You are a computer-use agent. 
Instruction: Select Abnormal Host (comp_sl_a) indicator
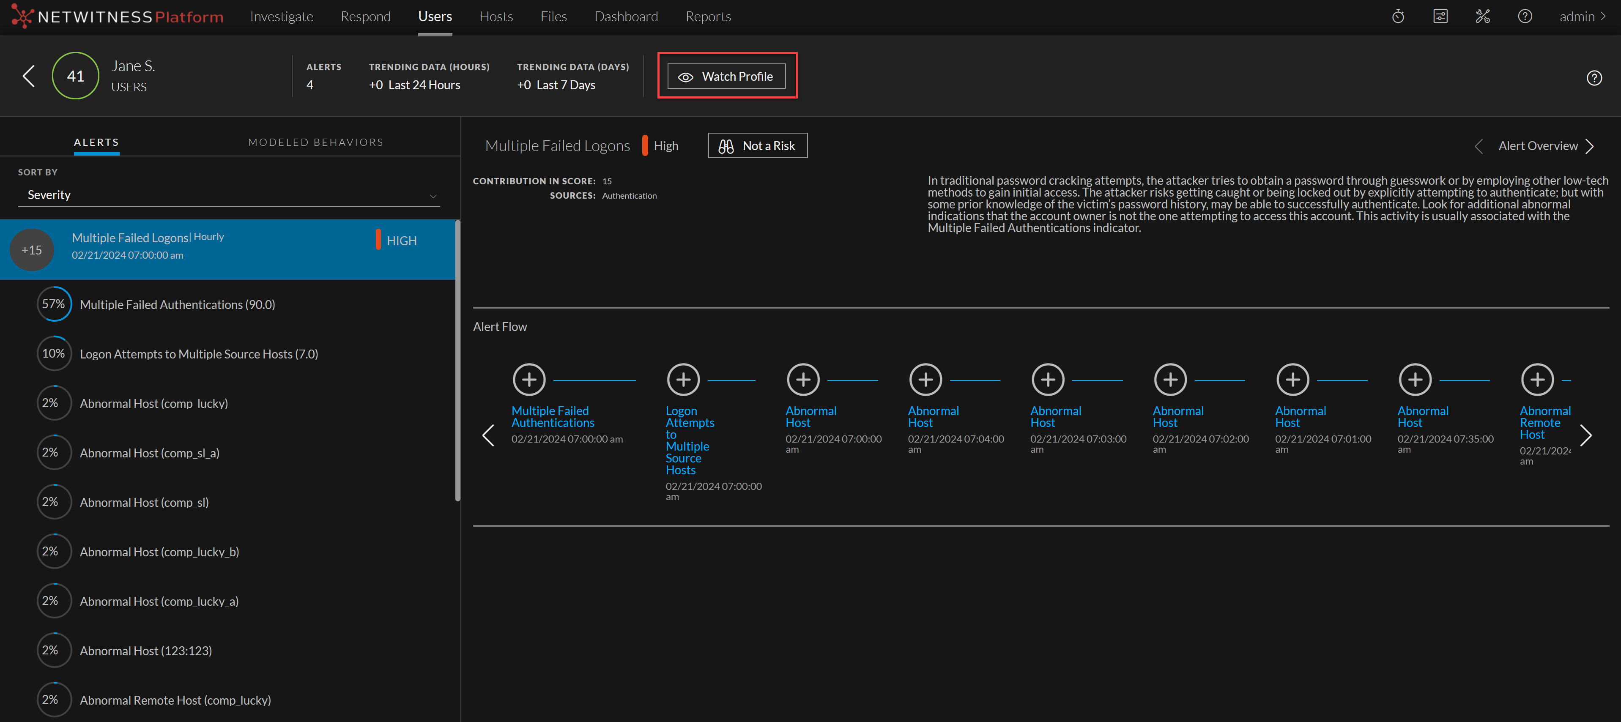[149, 453]
